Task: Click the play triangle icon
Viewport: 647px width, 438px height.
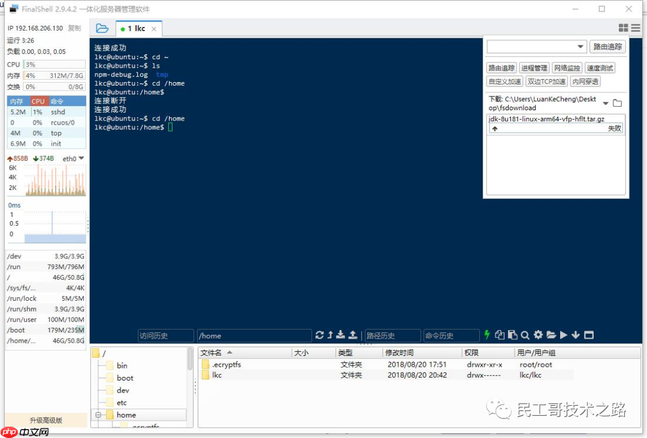Action: [x=564, y=335]
